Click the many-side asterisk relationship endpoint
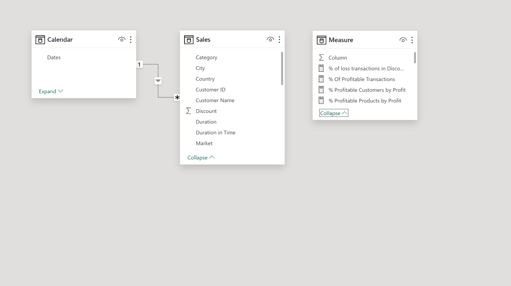Image resolution: width=511 pixels, height=286 pixels. (x=177, y=97)
